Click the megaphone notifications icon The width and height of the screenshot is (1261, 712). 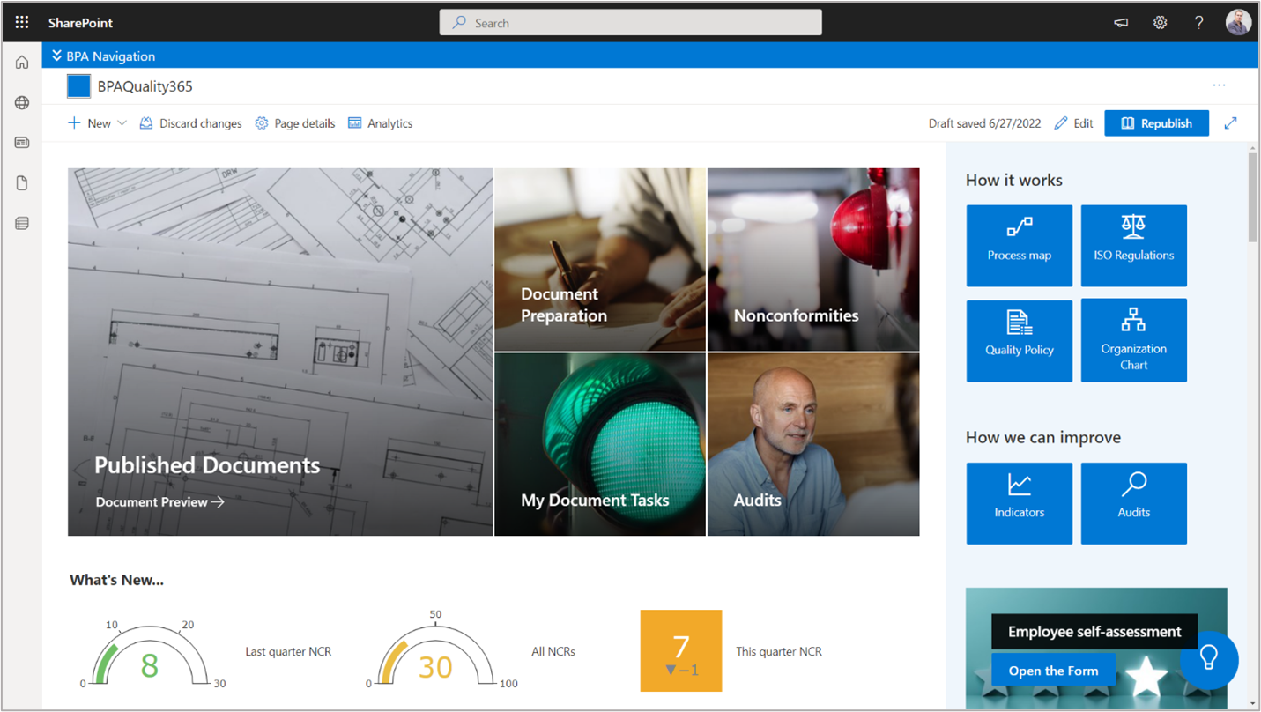[x=1121, y=23]
